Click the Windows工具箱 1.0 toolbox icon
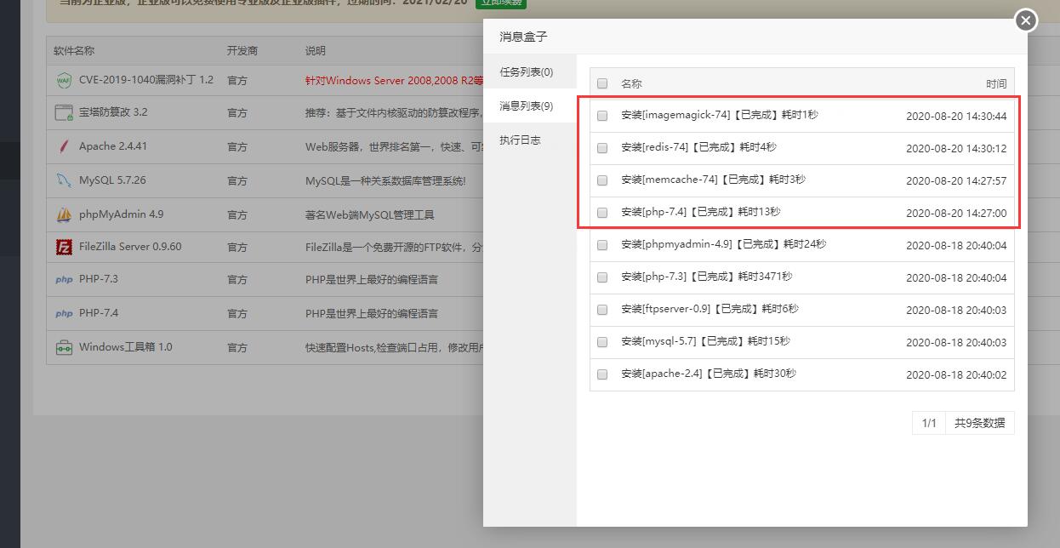Viewport: 1060px width, 548px height. 64,347
